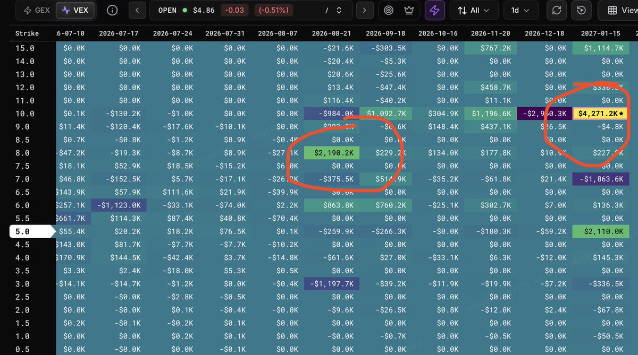
Task: Click the 7.0 strike row label
Action: click(x=22, y=179)
